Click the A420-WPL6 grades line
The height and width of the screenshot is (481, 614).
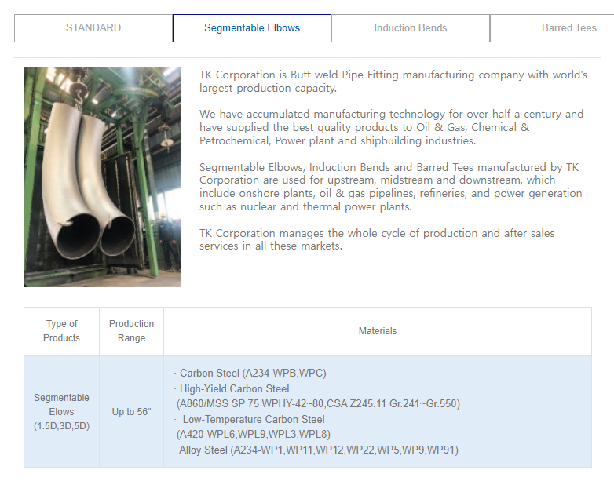(x=253, y=434)
